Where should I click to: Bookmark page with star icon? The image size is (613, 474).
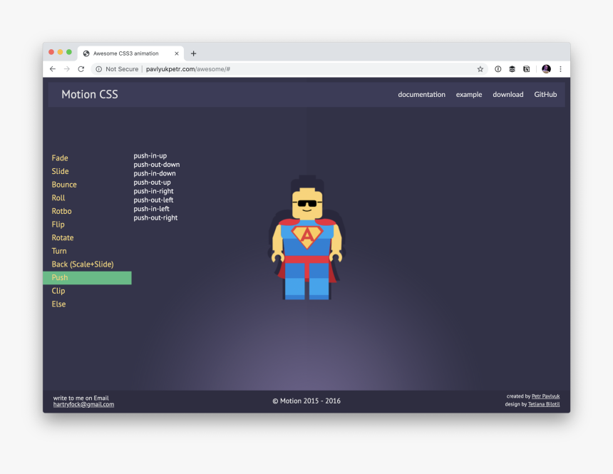tap(480, 69)
